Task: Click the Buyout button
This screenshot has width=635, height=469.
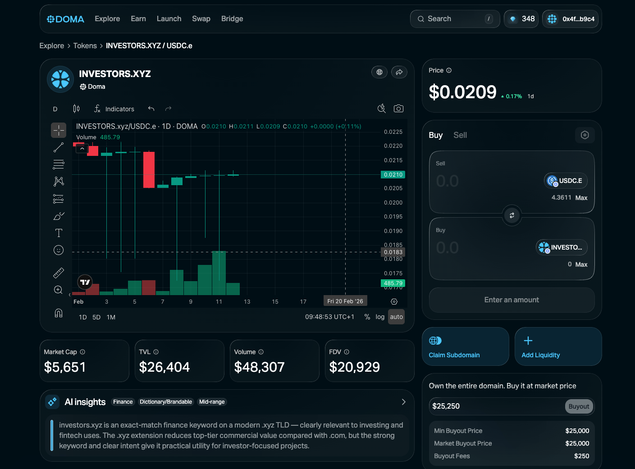Action: tap(579, 406)
